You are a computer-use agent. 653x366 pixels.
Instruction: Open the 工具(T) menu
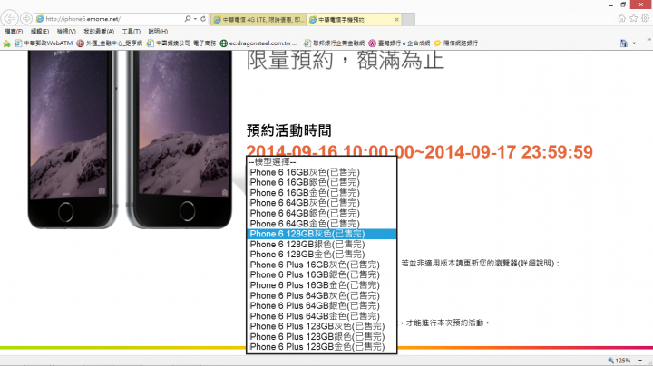click(x=131, y=31)
